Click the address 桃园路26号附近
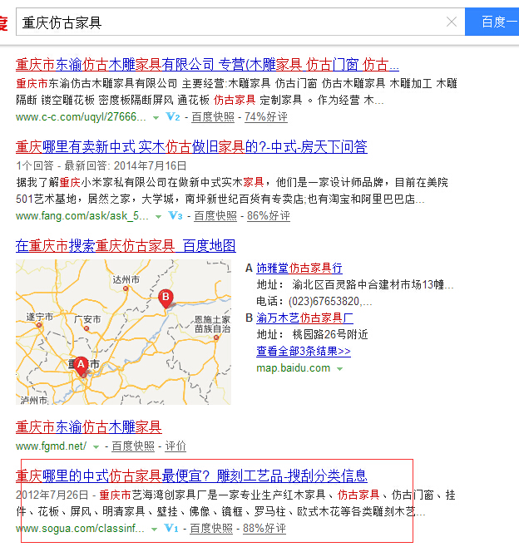 tap(330, 334)
